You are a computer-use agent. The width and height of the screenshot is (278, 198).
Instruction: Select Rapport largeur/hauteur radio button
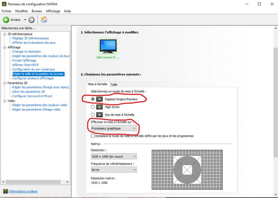[93, 99]
